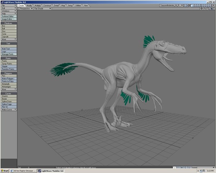
Task: Toggle the T vertex map button
Action: click(x=178, y=167)
